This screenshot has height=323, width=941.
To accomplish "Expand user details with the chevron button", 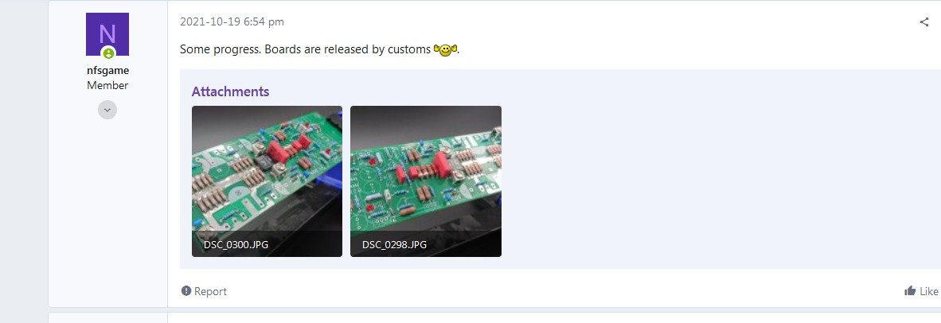I will [107, 110].
